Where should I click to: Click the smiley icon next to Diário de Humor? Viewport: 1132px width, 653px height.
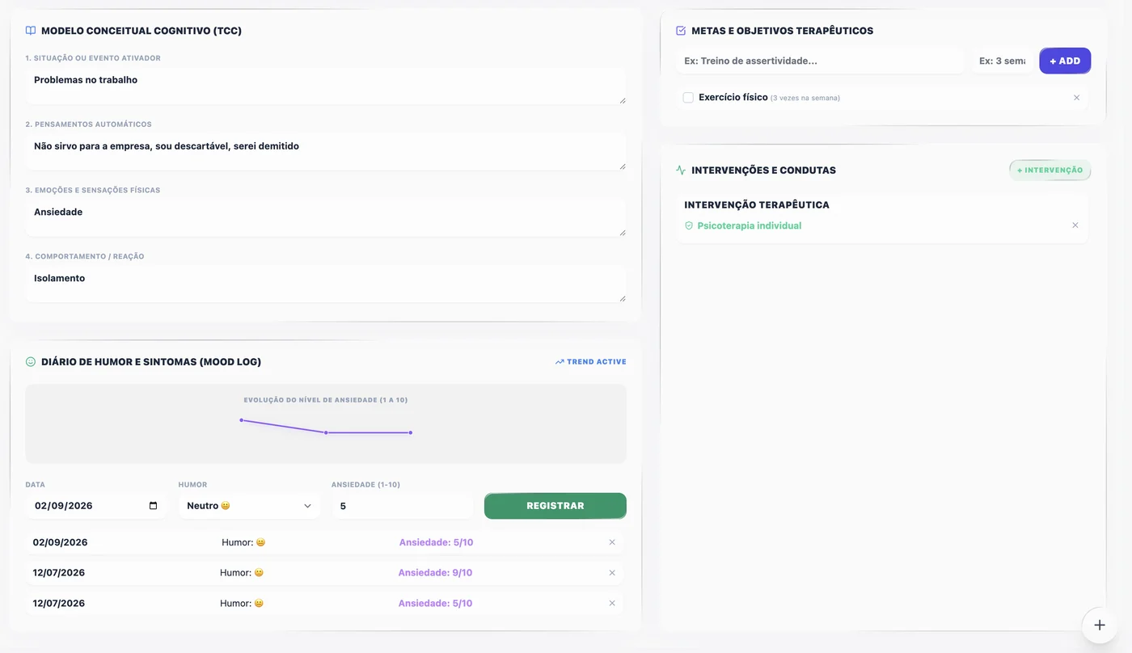point(31,362)
